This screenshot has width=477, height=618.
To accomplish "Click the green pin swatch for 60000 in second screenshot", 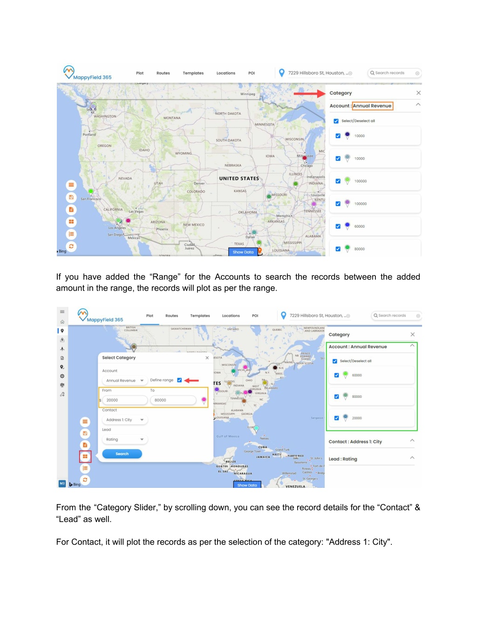I will 346,375.
